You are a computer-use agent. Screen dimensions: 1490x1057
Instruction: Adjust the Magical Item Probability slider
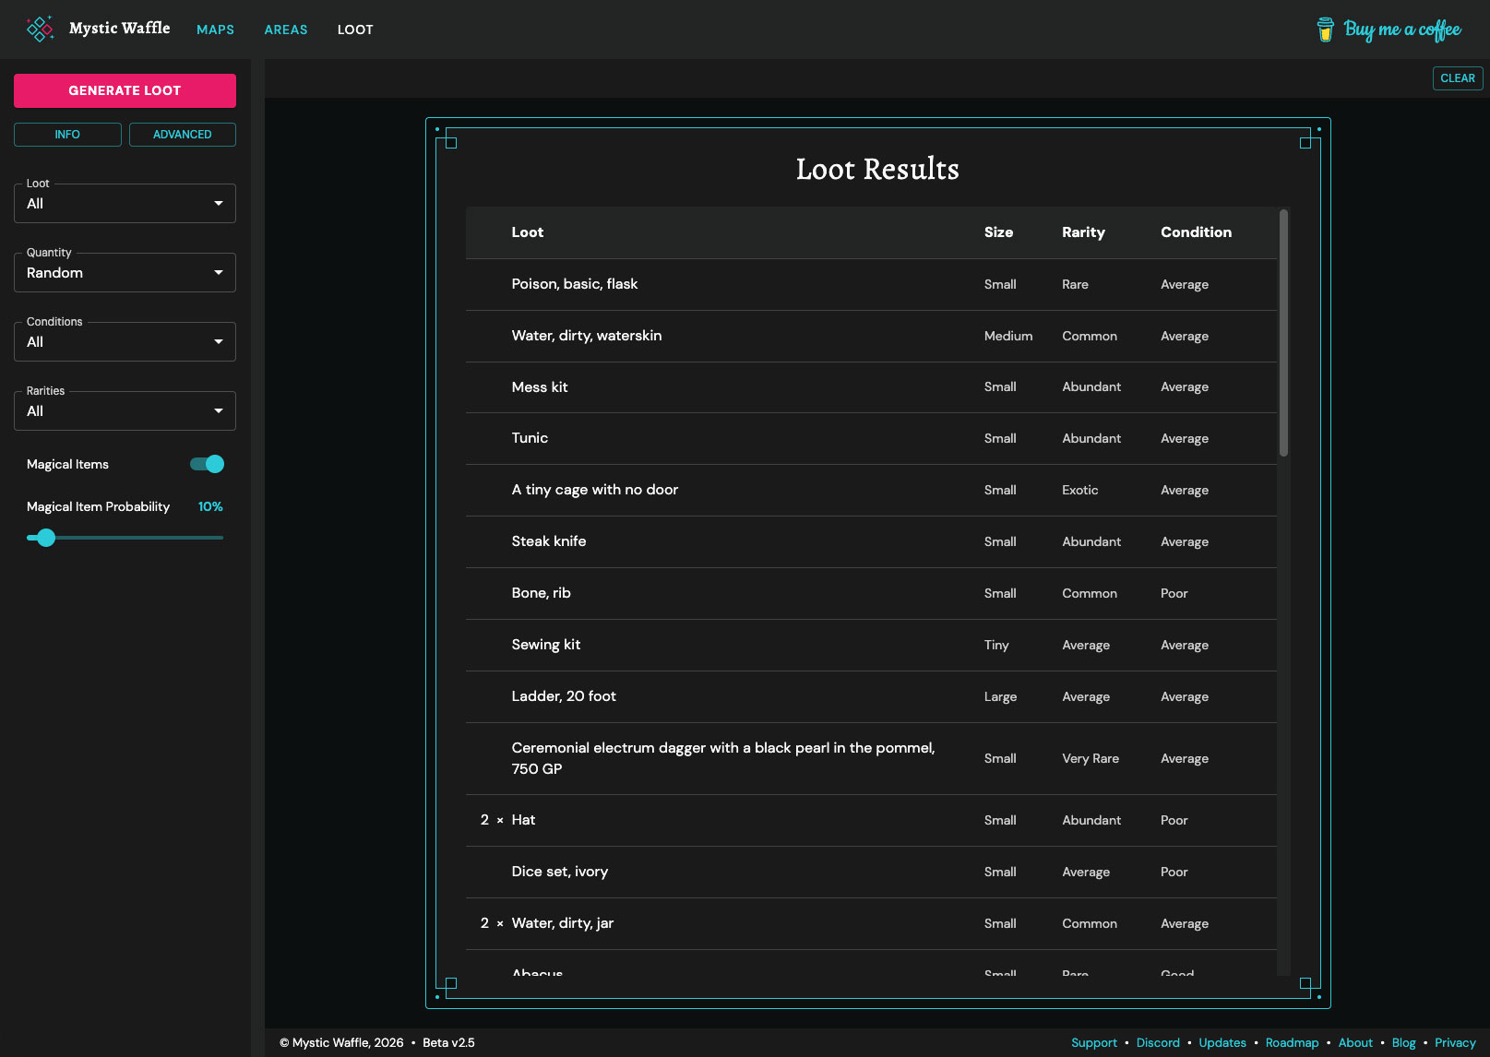45,538
